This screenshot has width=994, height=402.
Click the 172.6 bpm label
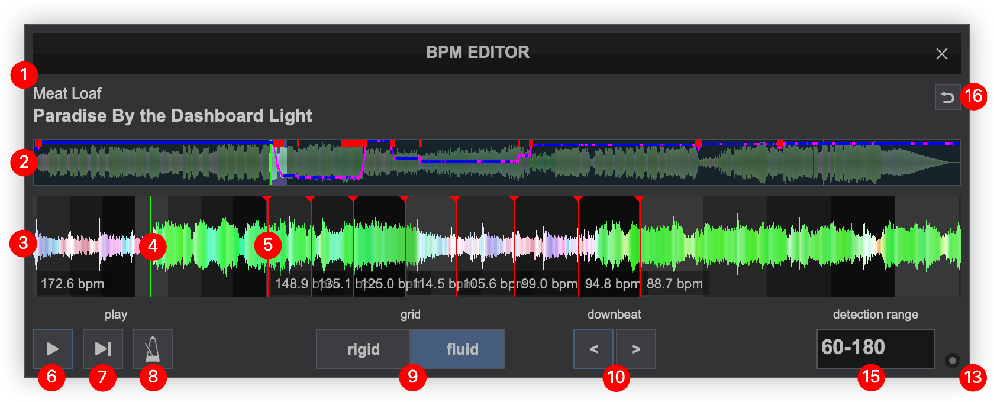pyautogui.click(x=72, y=284)
